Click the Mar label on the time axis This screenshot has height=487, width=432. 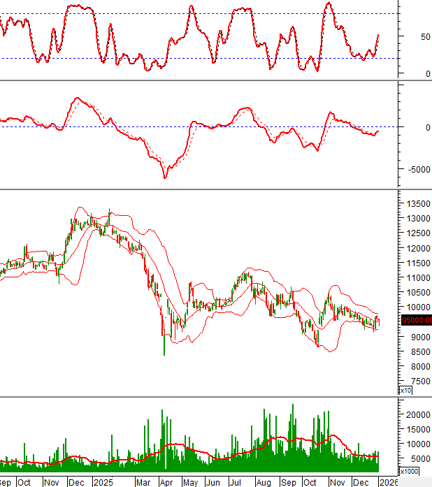click(x=143, y=482)
